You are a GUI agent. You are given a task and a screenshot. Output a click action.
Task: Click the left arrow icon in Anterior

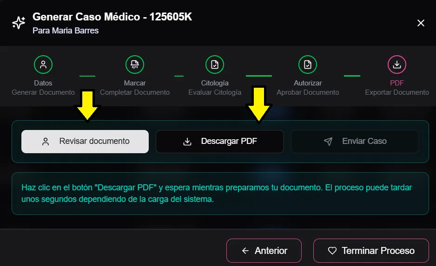tap(245, 251)
